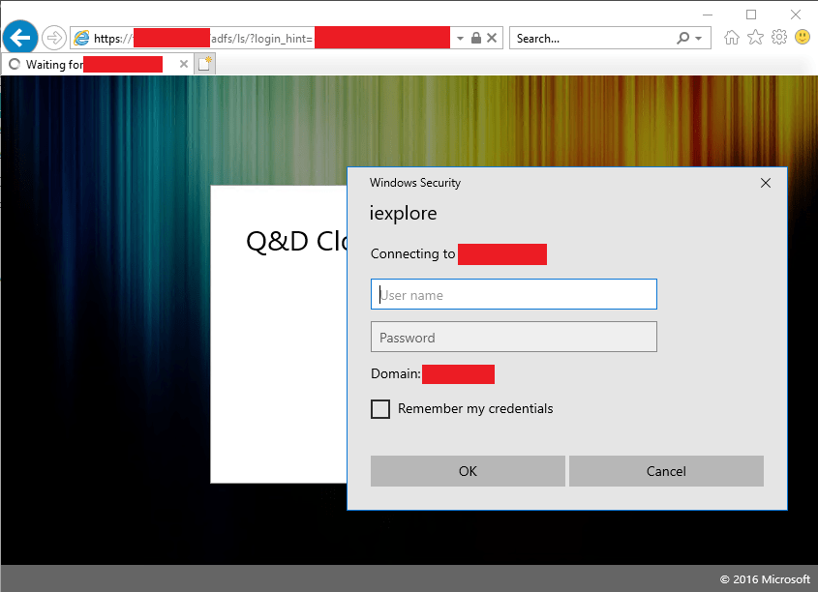Select the 'Waiting for' browser tab
This screenshot has height=592, width=818.
click(87, 64)
